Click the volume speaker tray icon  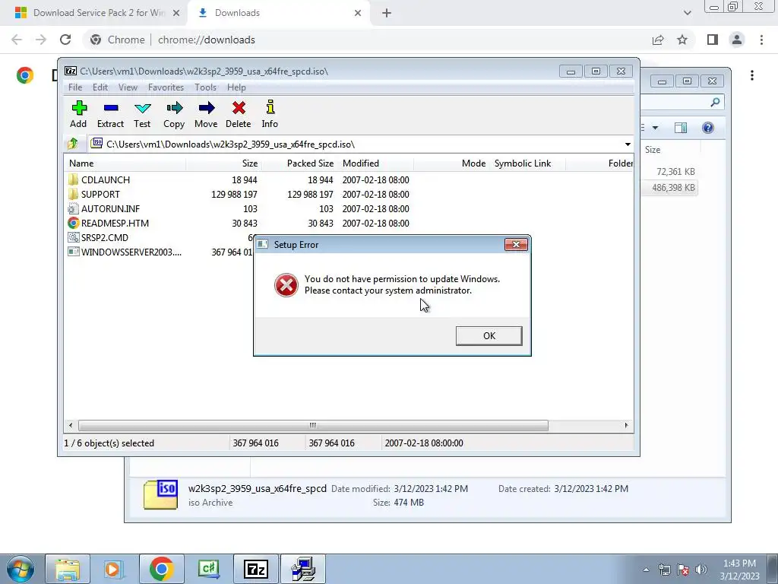click(x=701, y=570)
